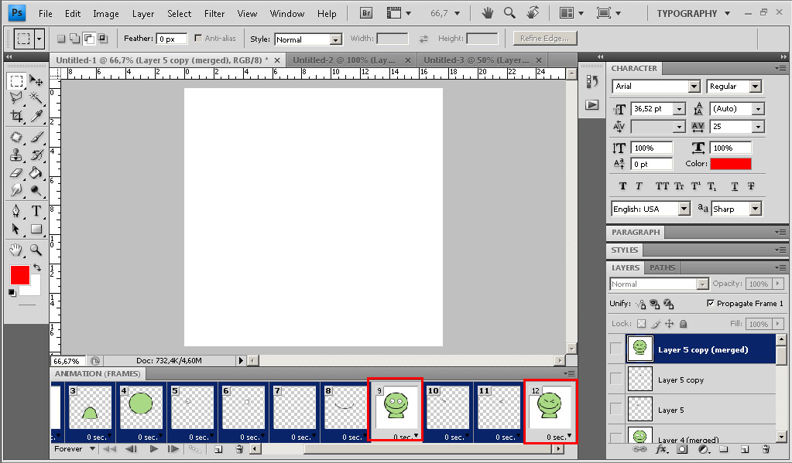
Task: Toggle visibility of Layer 5
Action: coord(615,409)
